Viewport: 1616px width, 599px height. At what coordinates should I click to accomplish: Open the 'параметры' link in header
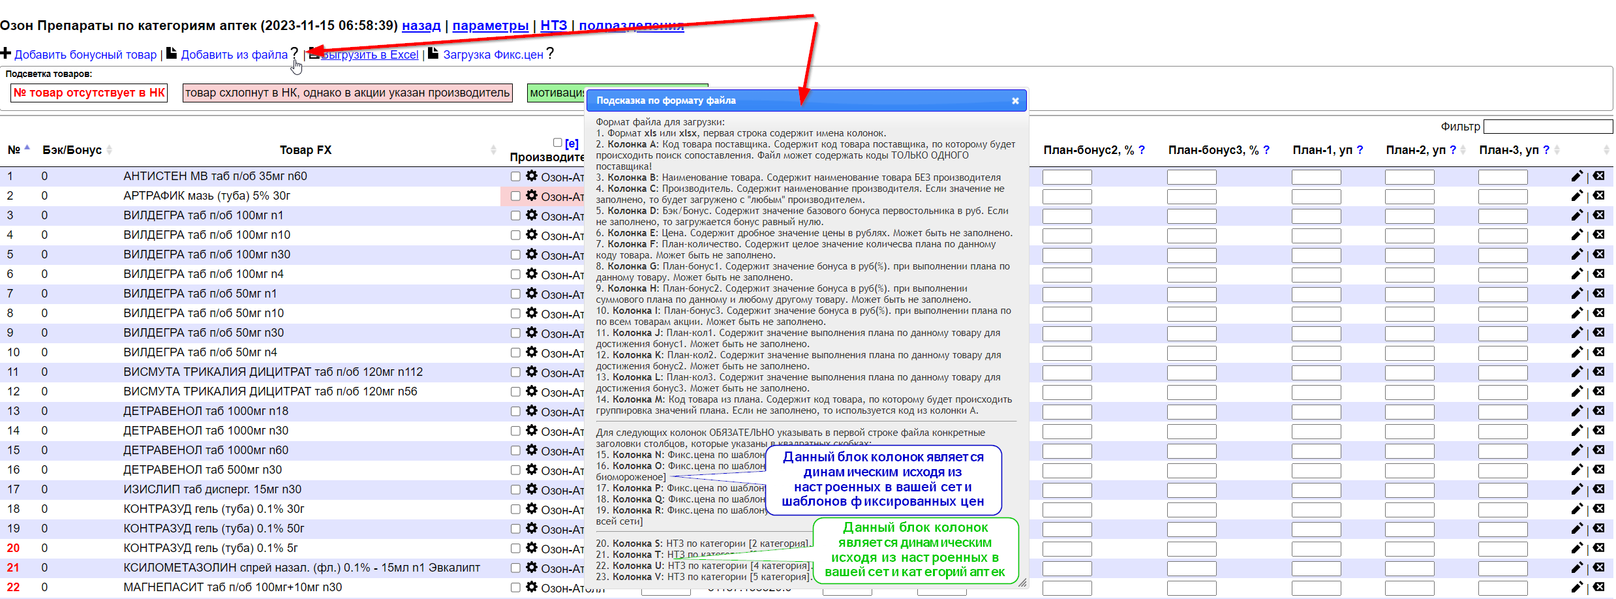pos(490,25)
